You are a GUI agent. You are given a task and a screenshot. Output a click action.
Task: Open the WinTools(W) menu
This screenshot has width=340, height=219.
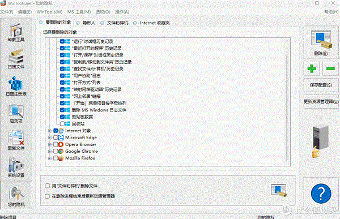click(x=49, y=12)
